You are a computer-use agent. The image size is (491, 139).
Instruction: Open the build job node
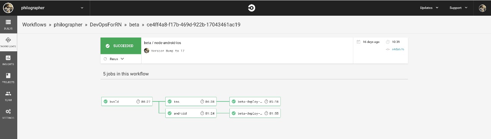click(127, 101)
